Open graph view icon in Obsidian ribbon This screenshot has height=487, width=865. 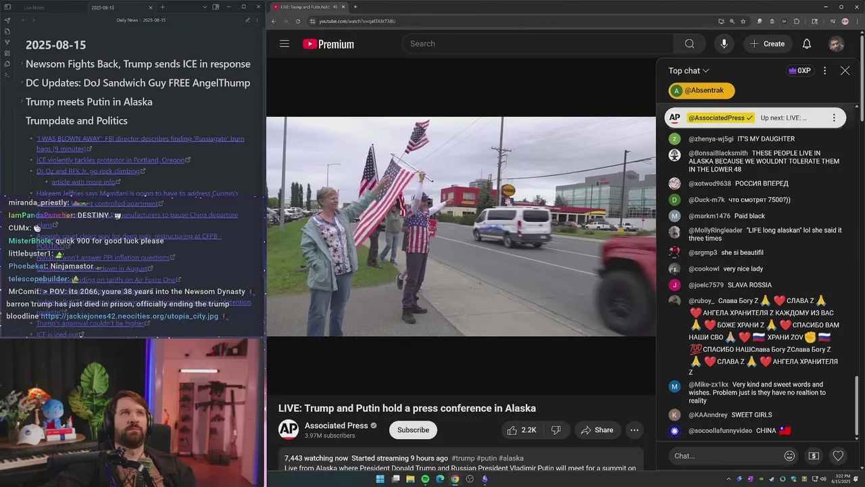coord(7,42)
